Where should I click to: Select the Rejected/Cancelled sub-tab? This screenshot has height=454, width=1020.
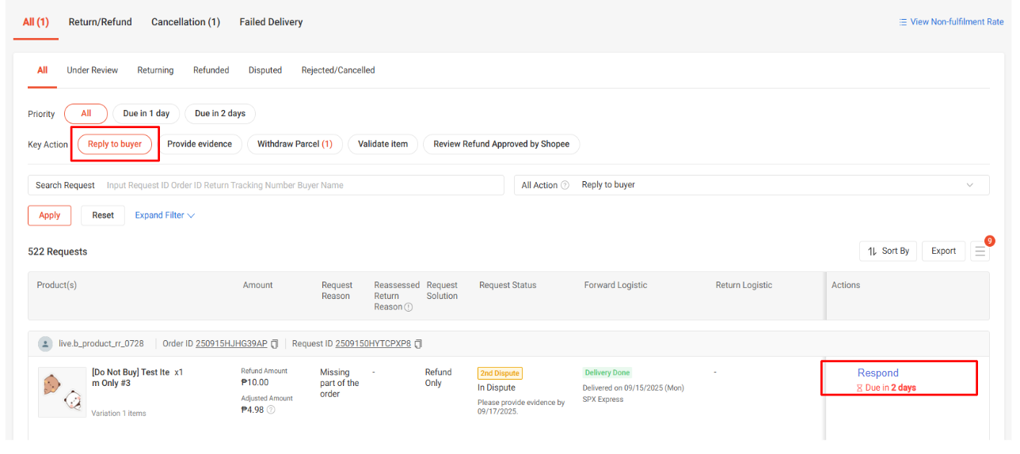[x=338, y=70]
